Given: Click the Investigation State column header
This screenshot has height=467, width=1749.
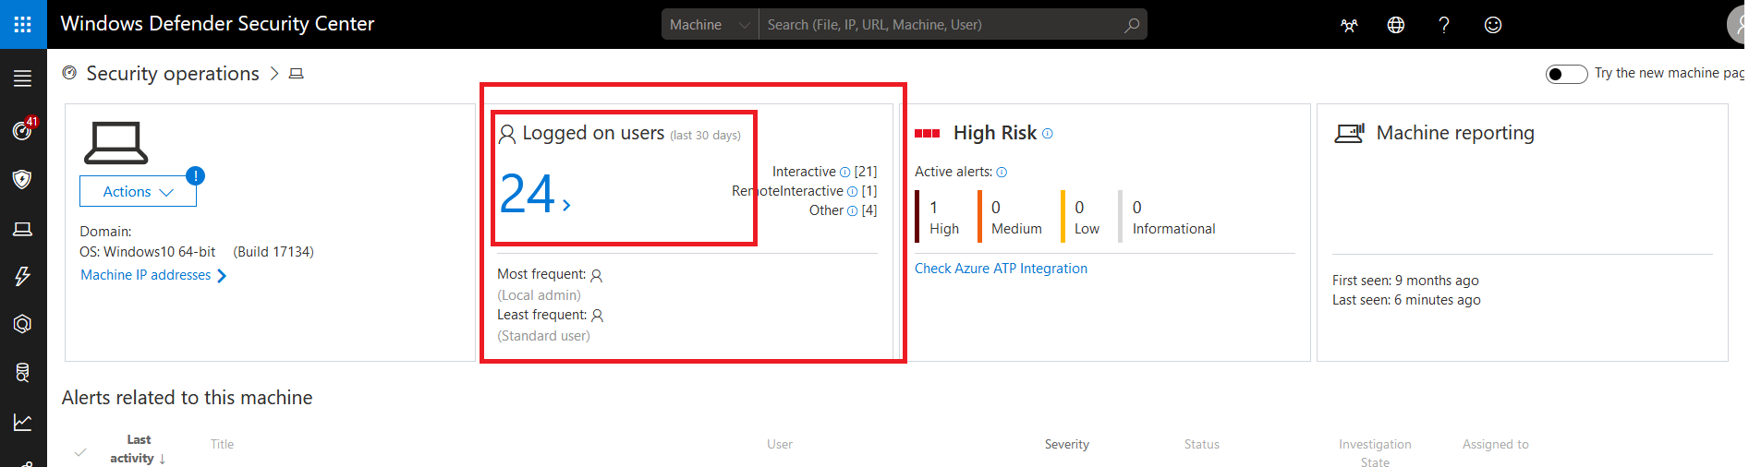Looking at the screenshot, I should tap(1375, 452).
